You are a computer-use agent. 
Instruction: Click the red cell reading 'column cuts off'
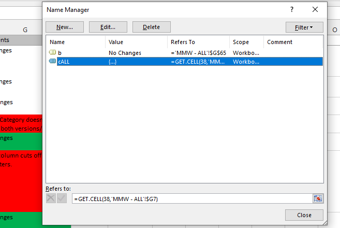click(21, 181)
